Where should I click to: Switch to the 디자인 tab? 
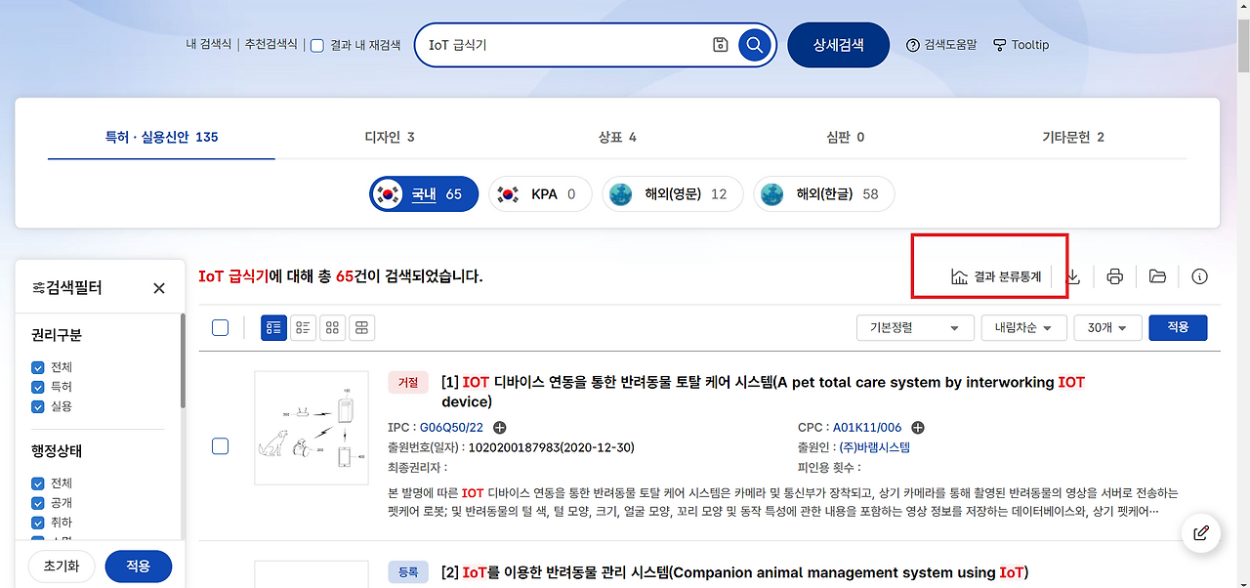click(x=388, y=137)
